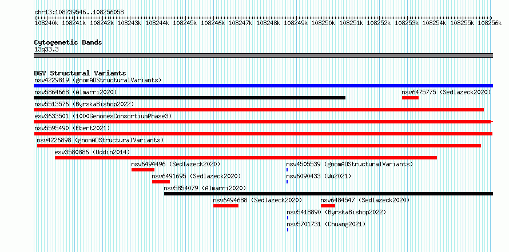509x252 pixels.
Task: Click ruler position 108247k
Action: pyautogui.click(x=241, y=23)
